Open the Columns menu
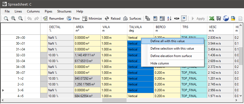 (x=33, y=11)
